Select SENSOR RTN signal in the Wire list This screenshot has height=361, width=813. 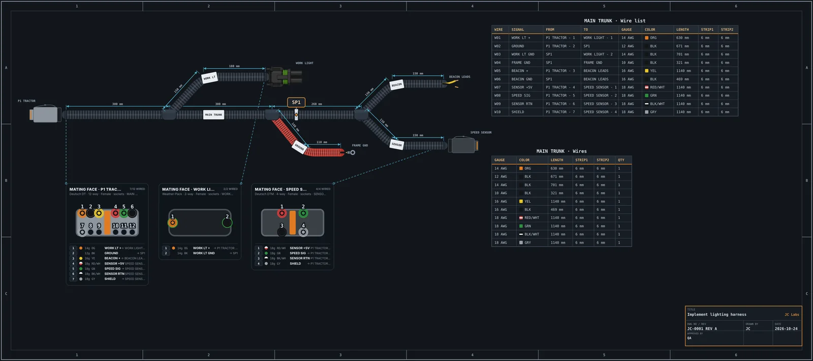point(522,104)
